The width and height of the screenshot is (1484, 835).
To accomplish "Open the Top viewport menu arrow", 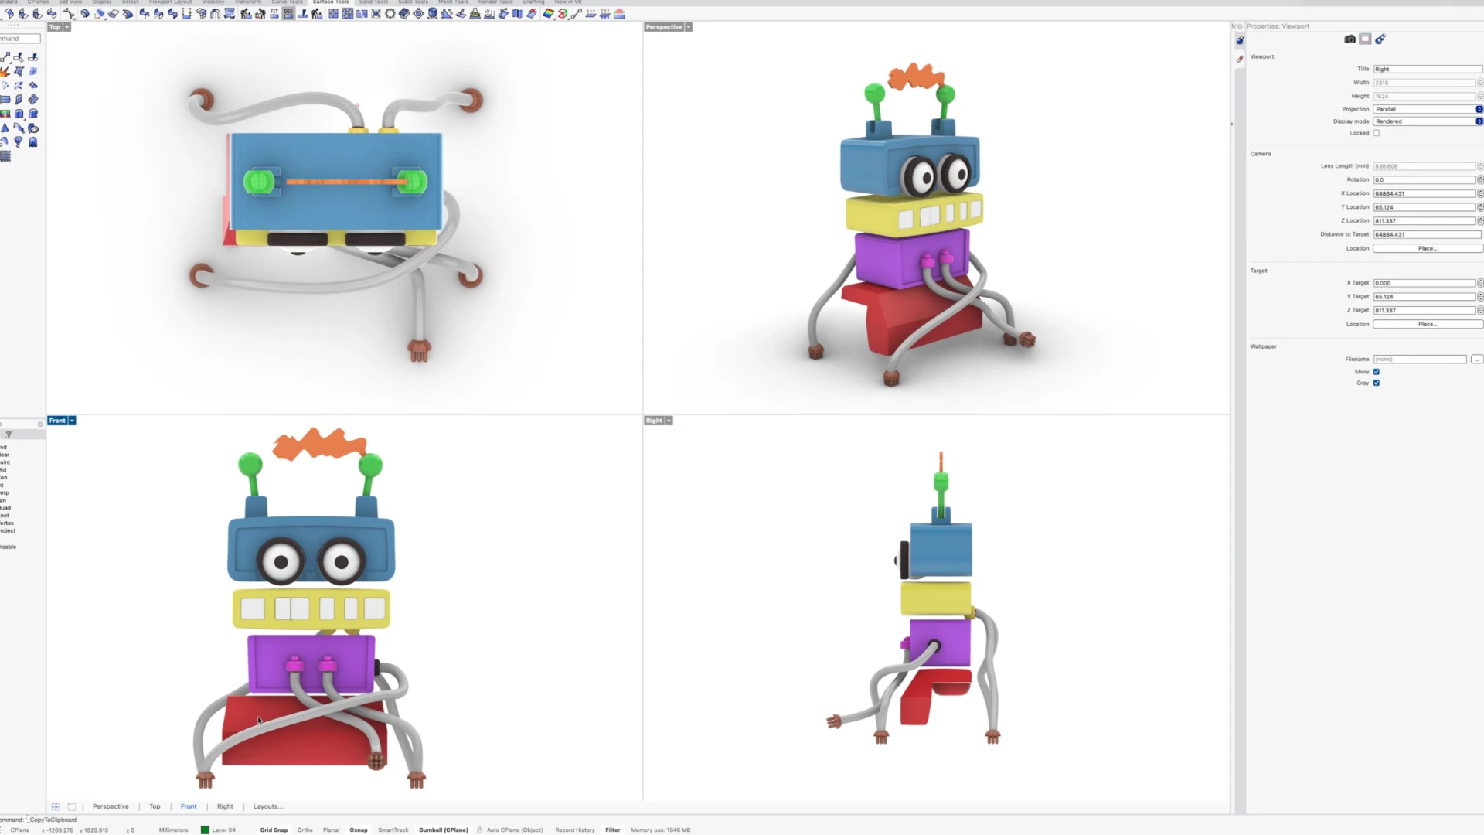I will coord(67,27).
